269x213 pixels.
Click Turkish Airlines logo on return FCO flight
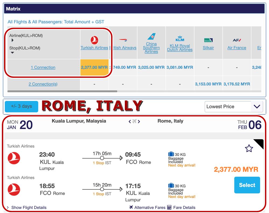14,189
